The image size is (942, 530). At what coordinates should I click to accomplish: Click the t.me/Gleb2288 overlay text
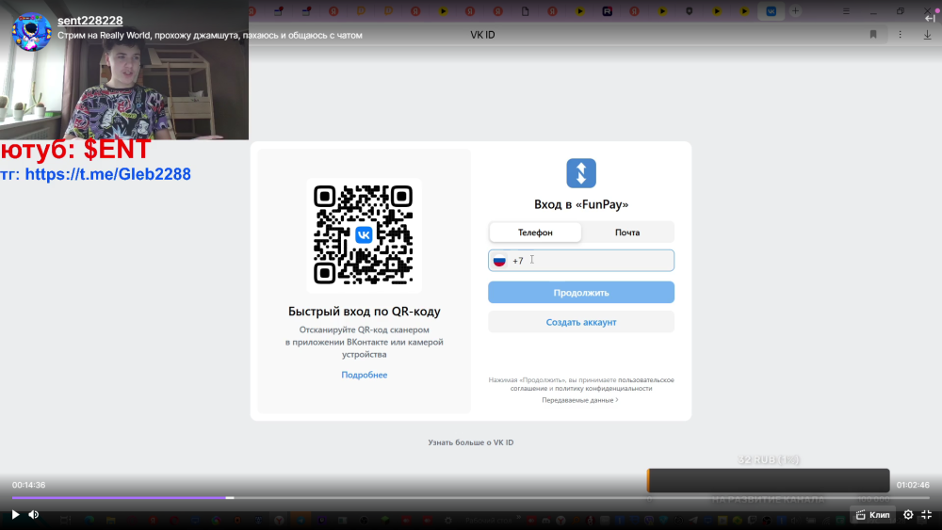(107, 174)
